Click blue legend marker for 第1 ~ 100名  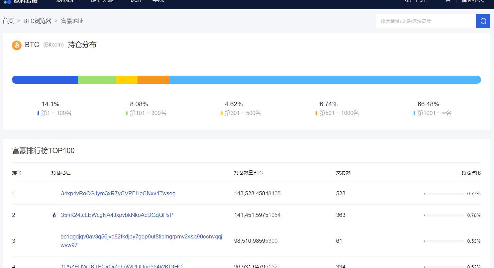[39, 113]
